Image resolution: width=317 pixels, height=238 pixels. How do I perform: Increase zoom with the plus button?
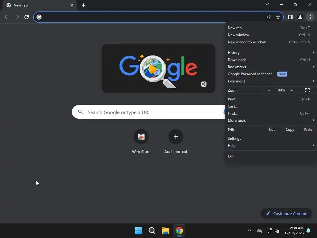(292, 90)
